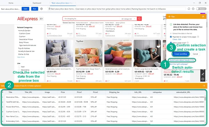Click the Title column header in the data preview

tap(10, 92)
